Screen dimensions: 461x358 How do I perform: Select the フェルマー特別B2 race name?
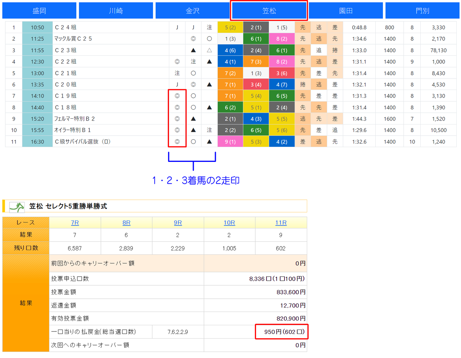pos(75,119)
